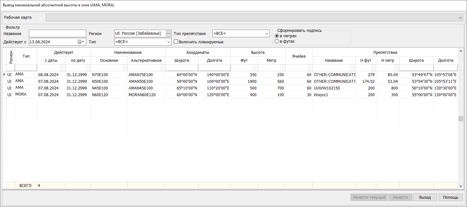Click the Долгота coordinates column header
Viewport: 467px width, 207px height.
point(214,61)
